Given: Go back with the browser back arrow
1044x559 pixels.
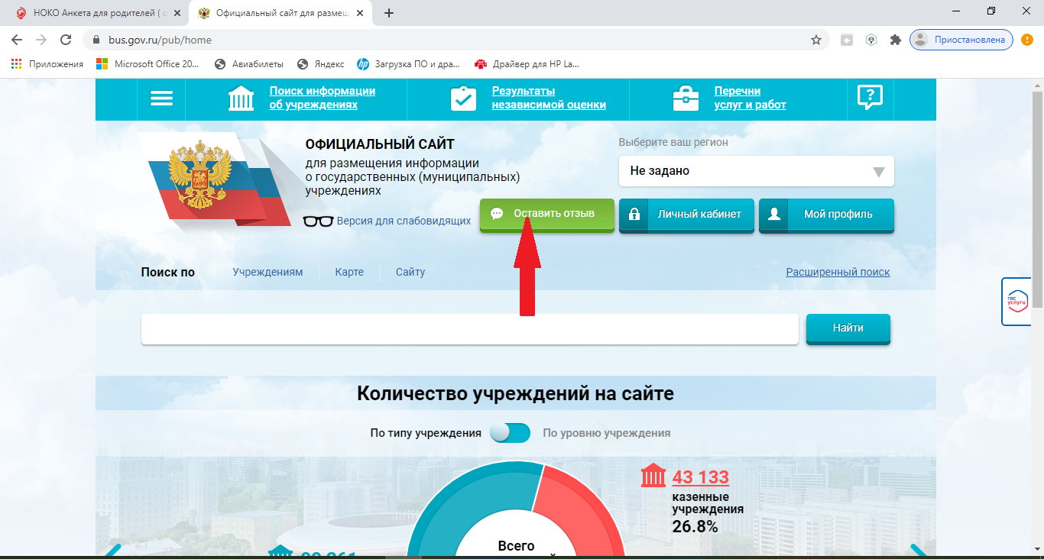Looking at the screenshot, I should [17, 40].
